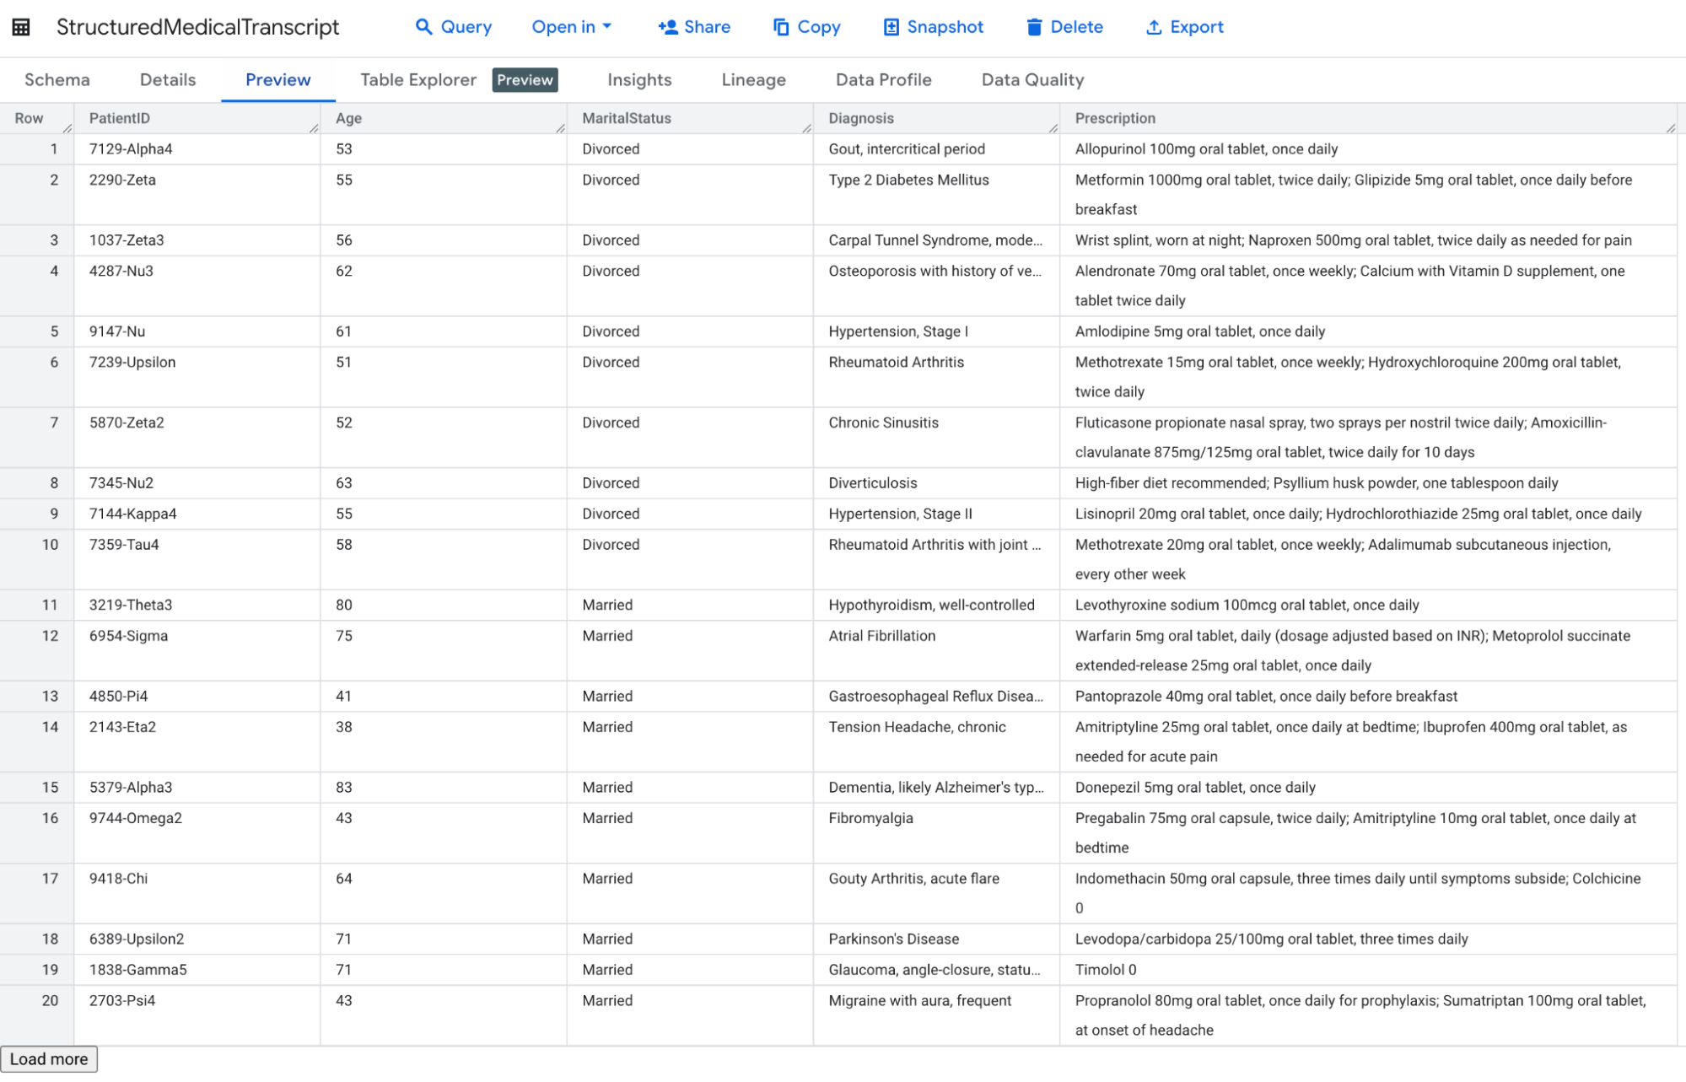Viewport: 1686px width, 1082px height.
Task: Click age value 80 in row 11
Action: click(x=444, y=605)
